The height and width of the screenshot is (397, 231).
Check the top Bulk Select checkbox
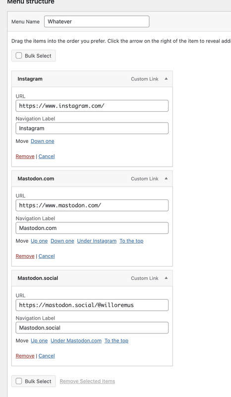tap(19, 56)
